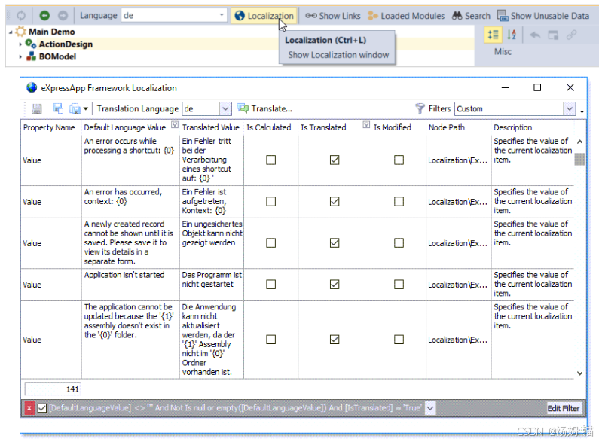
Task: Collapse the Main Demo tree node
Action: pos(11,32)
